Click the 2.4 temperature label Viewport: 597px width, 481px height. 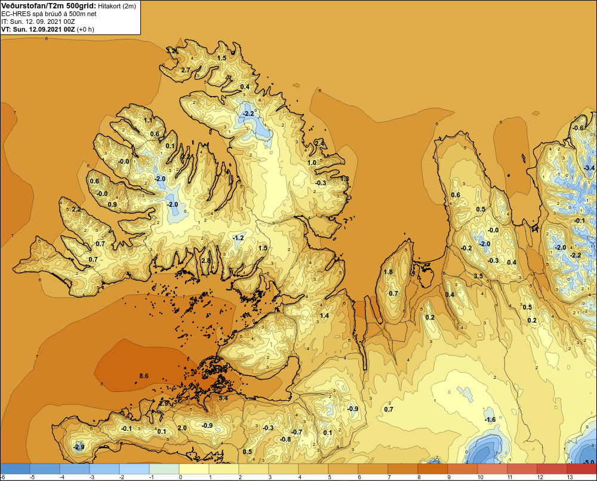(321, 143)
